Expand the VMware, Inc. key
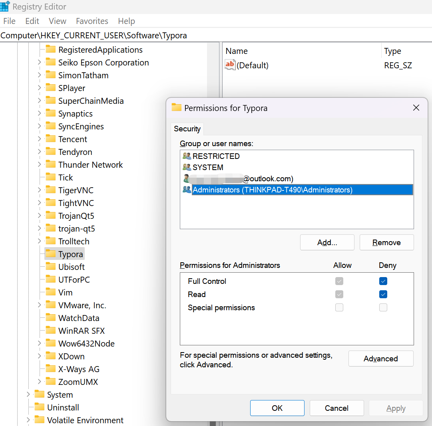The width and height of the screenshot is (432, 426). pyautogui.click(x=39, y=305)
